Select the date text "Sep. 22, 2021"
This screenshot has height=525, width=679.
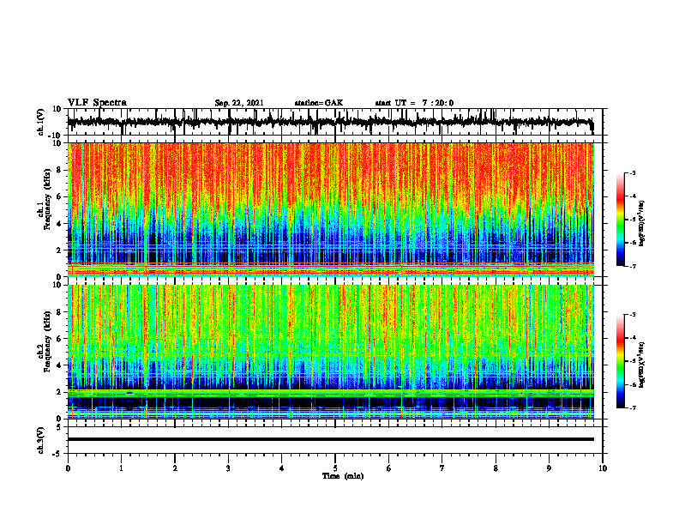[x=239, y=103]
